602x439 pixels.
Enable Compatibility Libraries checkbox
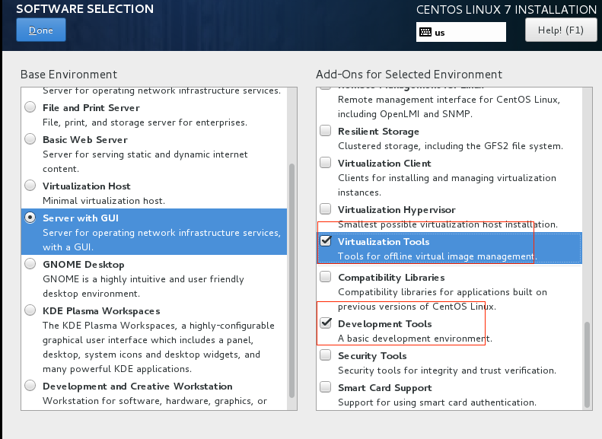click(326, 276)
